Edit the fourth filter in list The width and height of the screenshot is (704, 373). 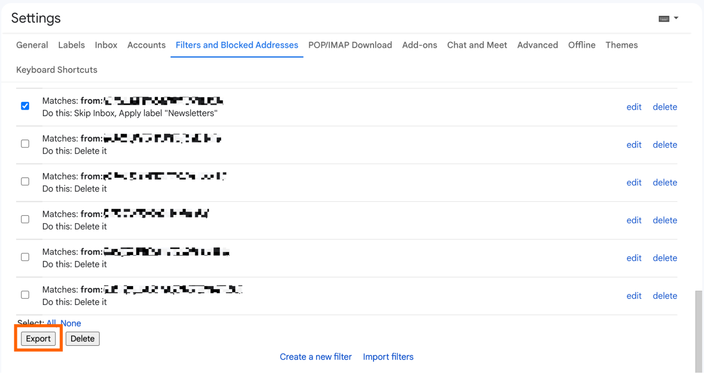pos(634,220)
